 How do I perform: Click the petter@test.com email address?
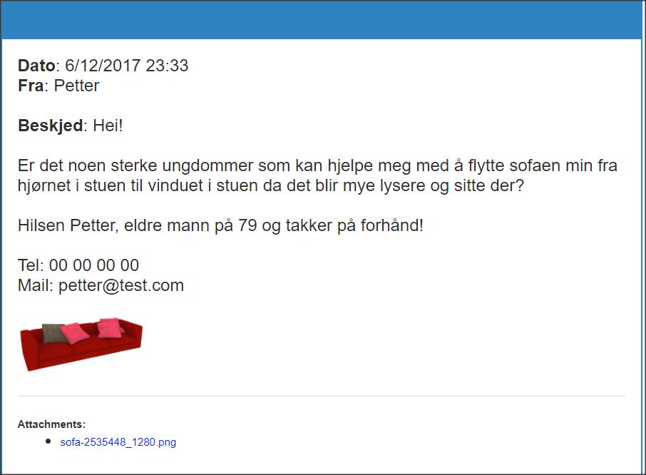[121, 285]
